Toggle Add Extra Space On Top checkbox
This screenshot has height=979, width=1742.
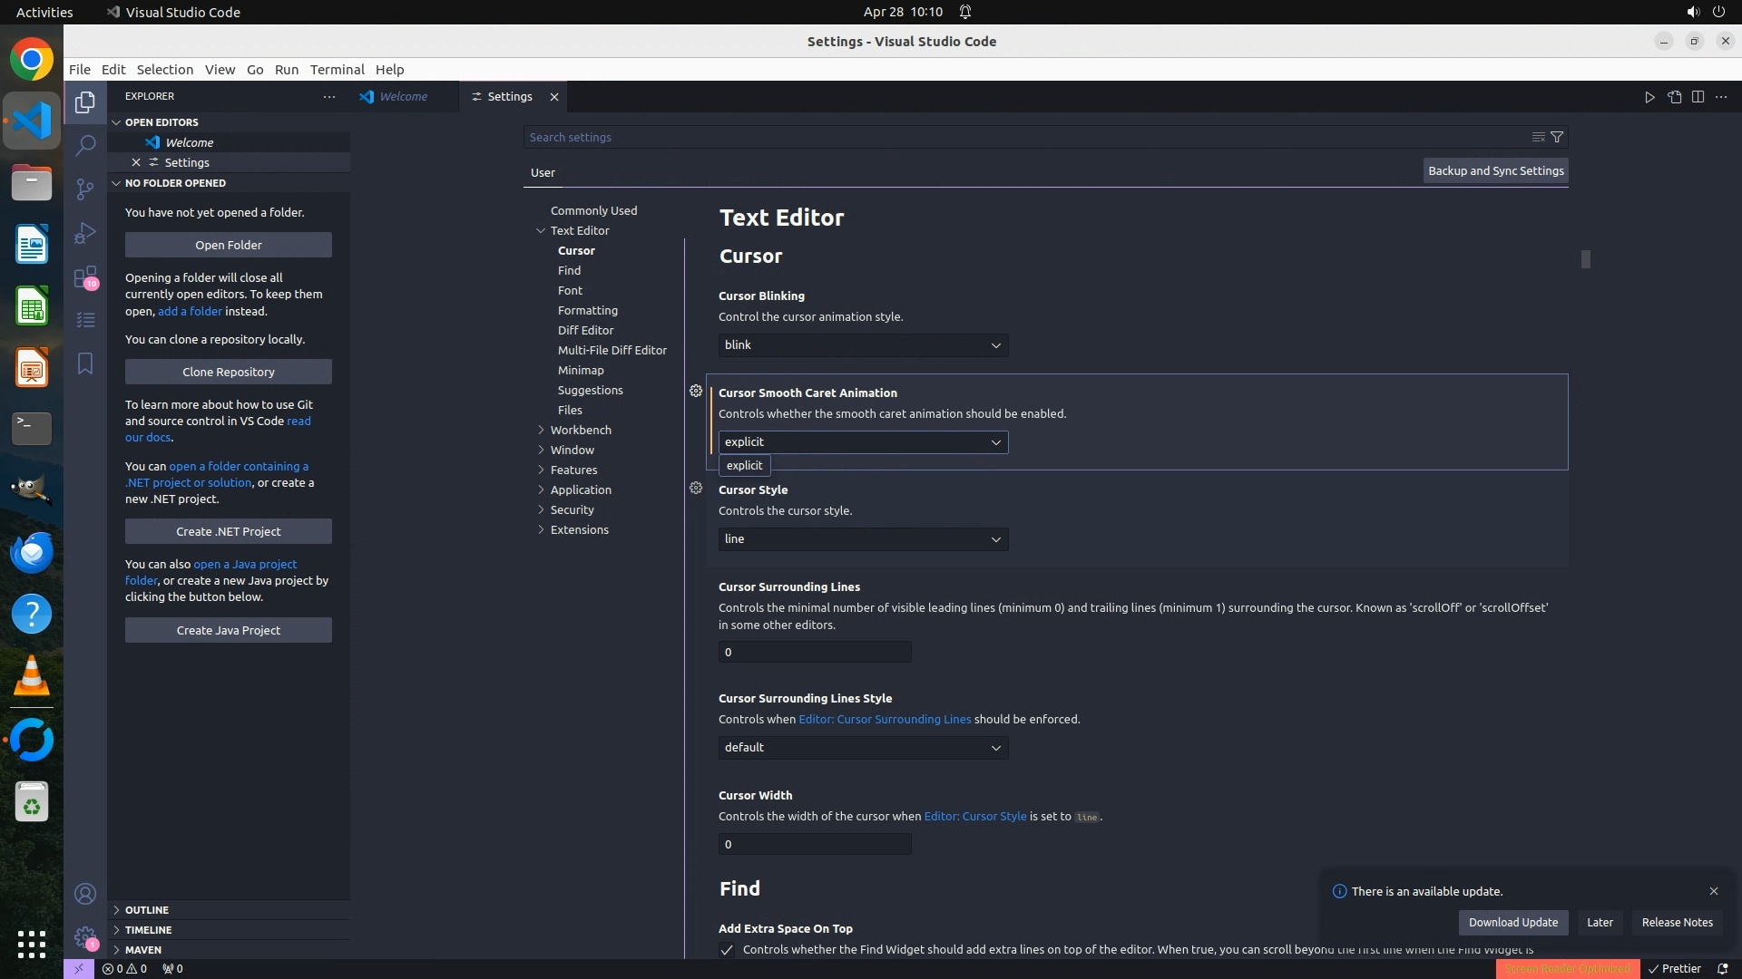pos(727,950)
